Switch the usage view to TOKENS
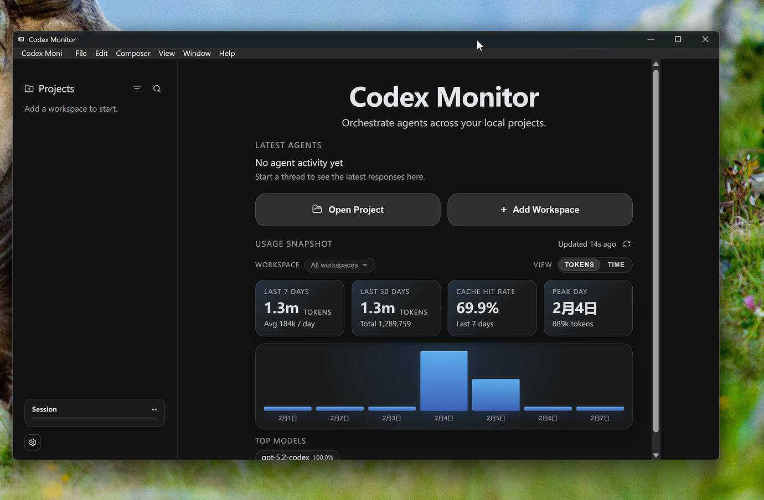Image resolution: width=764 pixels, height=500 pixels. (x=579, y=265)
